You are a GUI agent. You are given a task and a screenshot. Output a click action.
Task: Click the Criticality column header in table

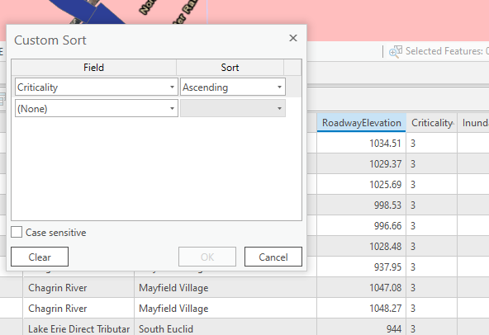point(432,123)
